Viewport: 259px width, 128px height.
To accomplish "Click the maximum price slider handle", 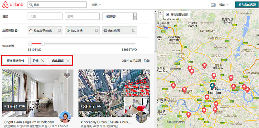I will 43,44.
